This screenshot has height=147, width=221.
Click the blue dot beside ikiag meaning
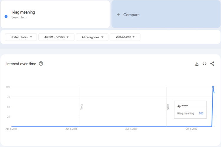(6, 16)
